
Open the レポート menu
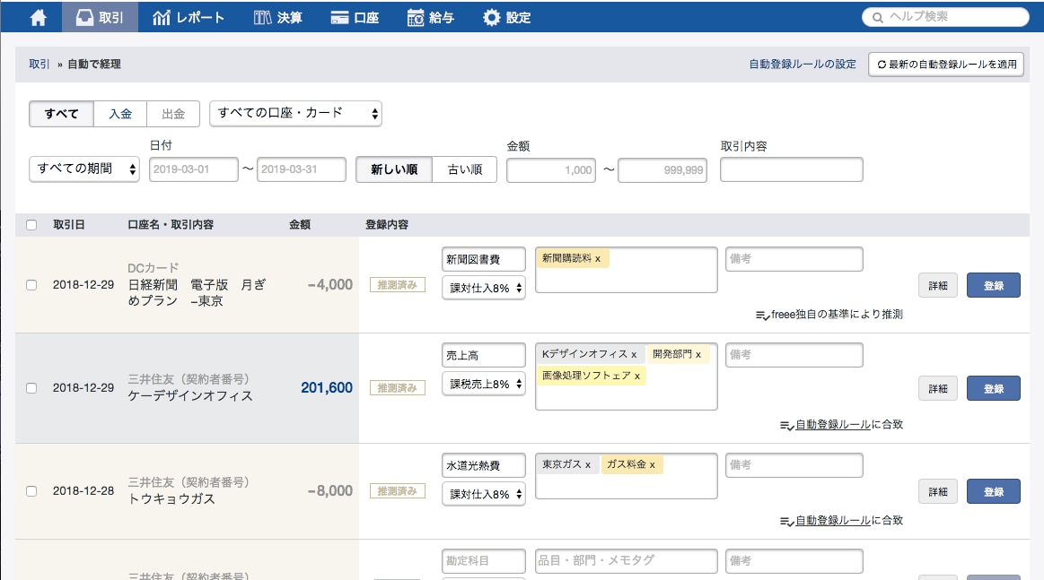[x=189, y=17]
